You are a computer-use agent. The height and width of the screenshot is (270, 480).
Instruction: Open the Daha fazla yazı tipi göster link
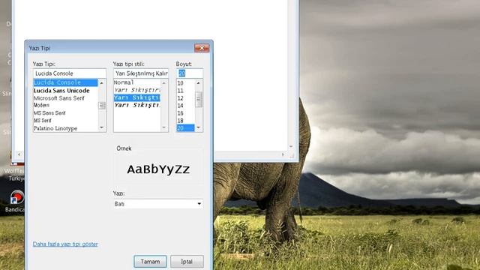tap(65, 244)
